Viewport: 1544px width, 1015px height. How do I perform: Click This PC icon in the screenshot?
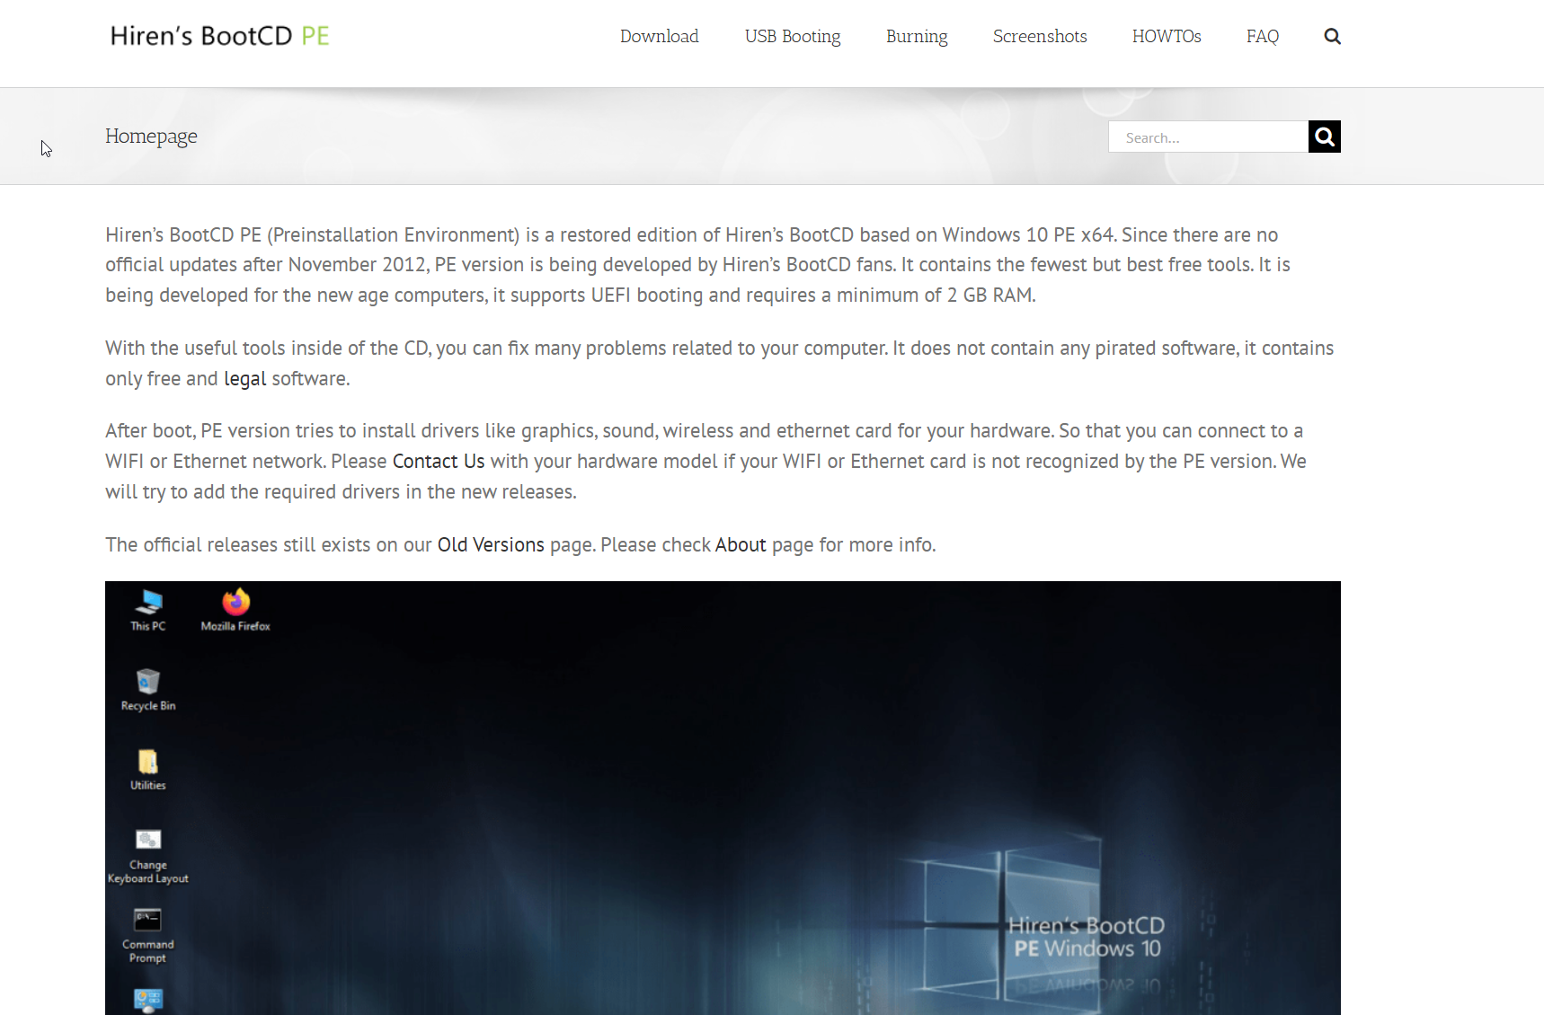[x=148, y=611]
